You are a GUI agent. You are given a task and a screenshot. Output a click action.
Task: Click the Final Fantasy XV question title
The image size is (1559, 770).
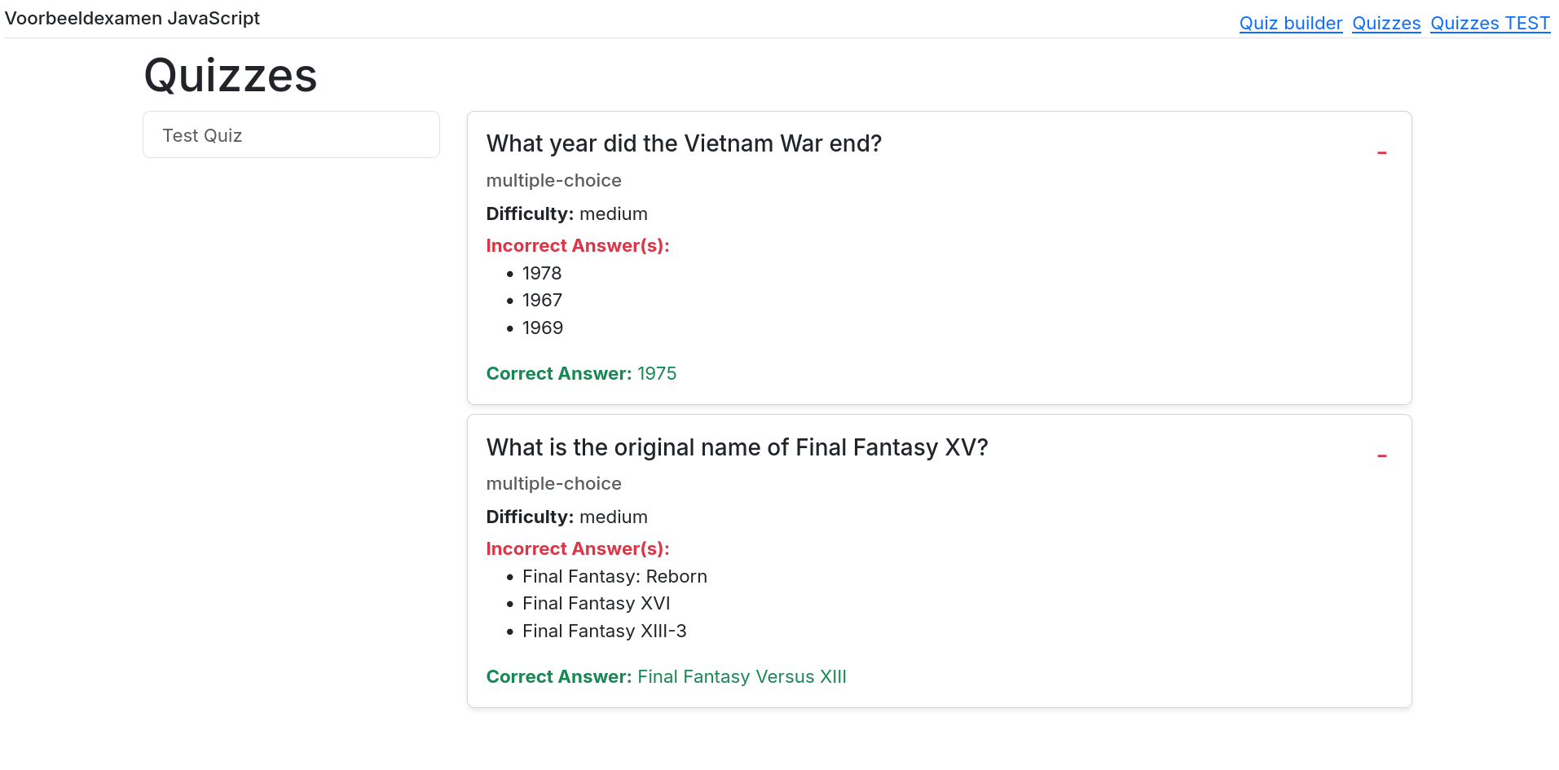pyautogui.click(x=737, y=447)
